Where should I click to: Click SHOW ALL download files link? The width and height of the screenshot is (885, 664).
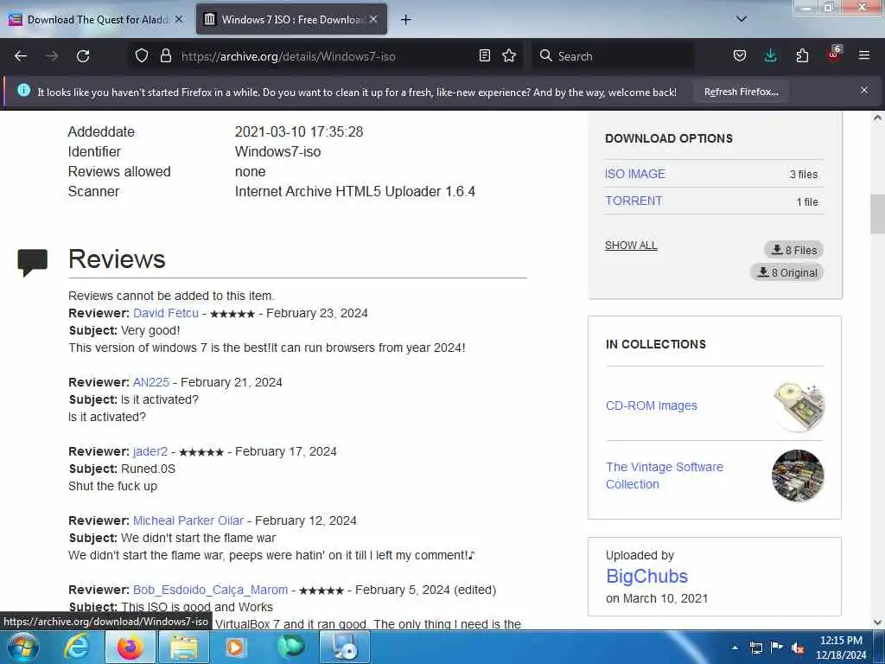631,246
